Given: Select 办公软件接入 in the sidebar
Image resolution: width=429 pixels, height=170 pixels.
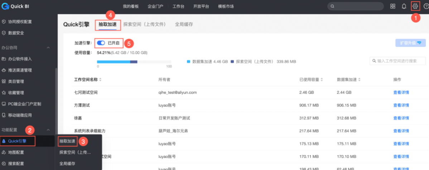Looking at the screenshot, I should point(20,59).
